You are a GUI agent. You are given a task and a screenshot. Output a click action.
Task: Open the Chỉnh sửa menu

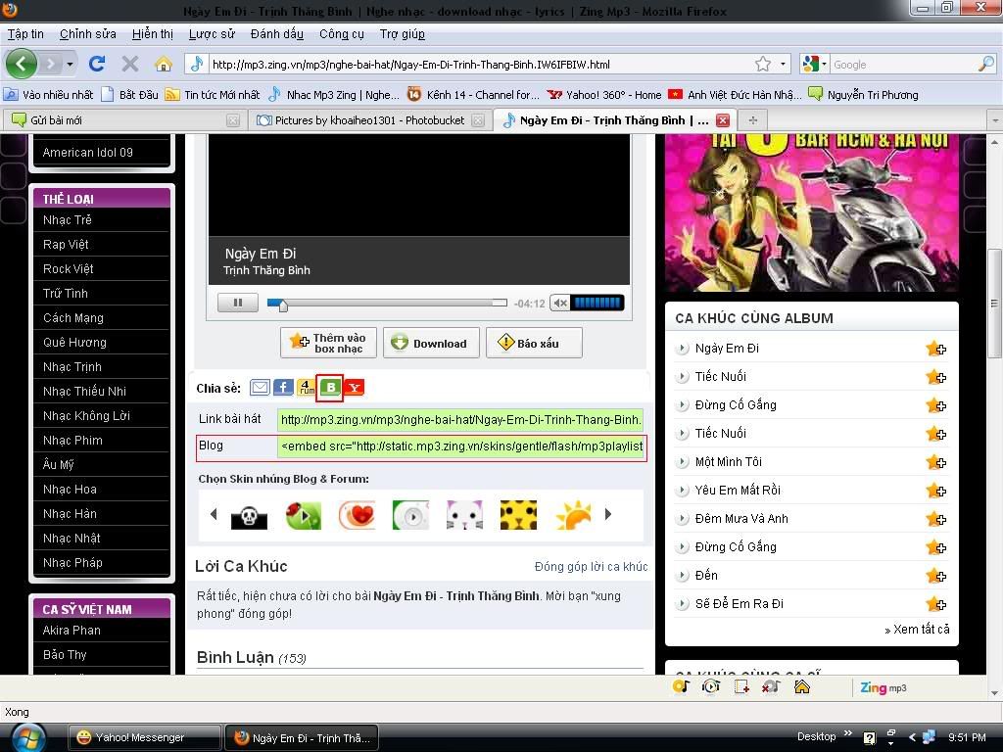pos(87,34)
